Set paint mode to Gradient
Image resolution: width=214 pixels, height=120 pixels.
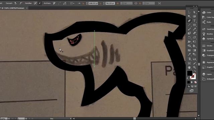192,82
